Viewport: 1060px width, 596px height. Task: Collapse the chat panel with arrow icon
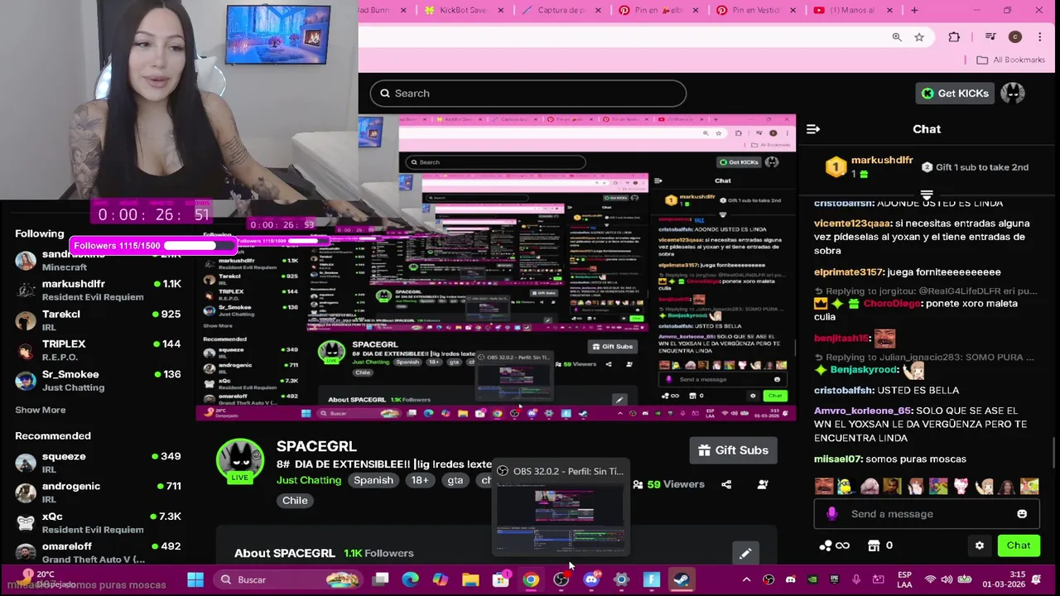(x=813, y=129)
